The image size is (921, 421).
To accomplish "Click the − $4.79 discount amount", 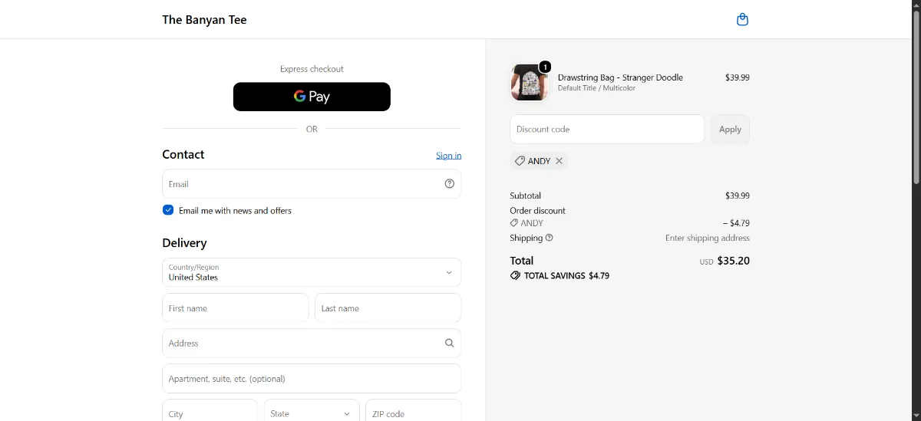I will [x=736, y=223].
